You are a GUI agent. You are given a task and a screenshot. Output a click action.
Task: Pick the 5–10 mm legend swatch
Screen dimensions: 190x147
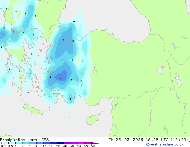point(33,143)
